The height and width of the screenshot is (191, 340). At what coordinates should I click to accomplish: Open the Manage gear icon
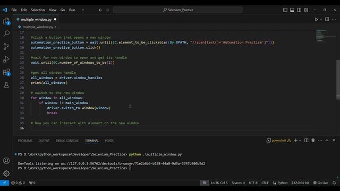click(6, 173)
